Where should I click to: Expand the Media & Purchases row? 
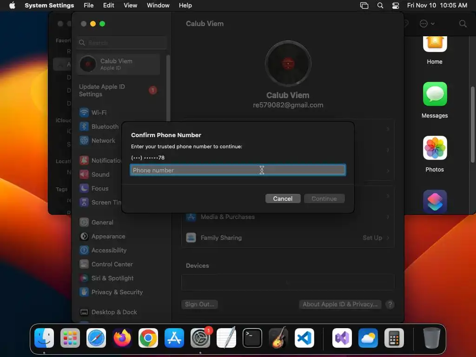coord(288,217)
